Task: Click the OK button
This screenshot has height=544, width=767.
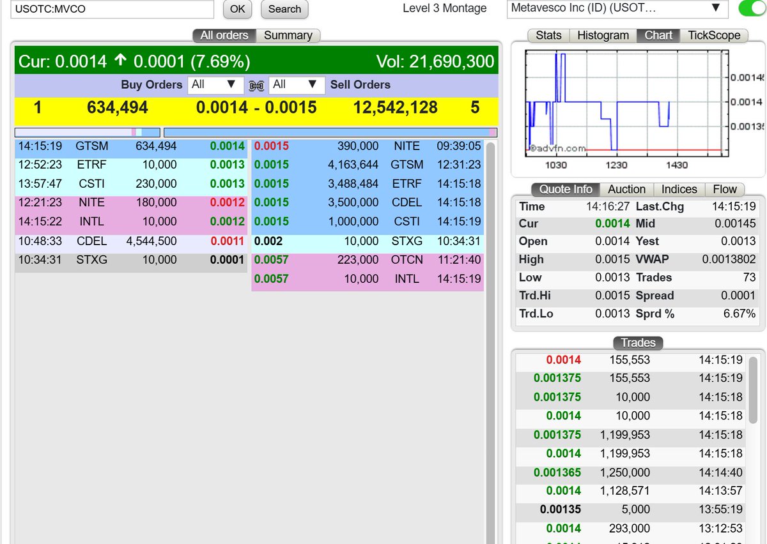Action: [x=237, y=9]
